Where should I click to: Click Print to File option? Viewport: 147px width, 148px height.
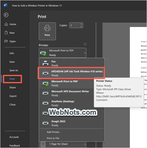tap(53, 138)
